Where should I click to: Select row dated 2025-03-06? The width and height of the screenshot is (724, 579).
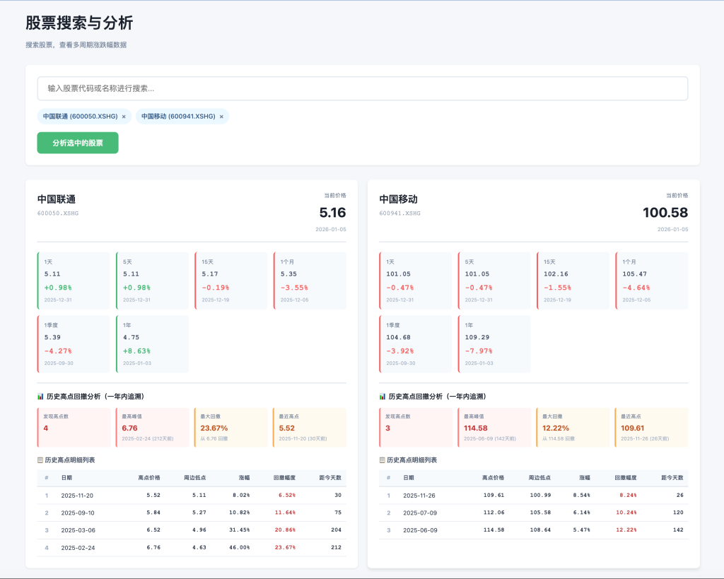pyautogui.click(x=192, y=530)
